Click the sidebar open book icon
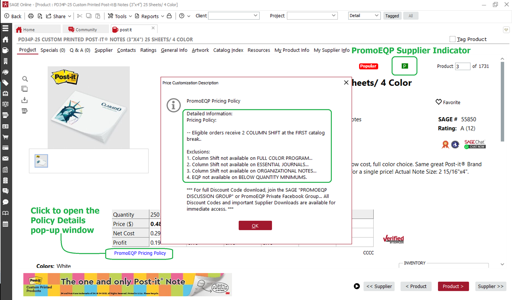Screen dimensions: 512x300 tap(5, 213)
